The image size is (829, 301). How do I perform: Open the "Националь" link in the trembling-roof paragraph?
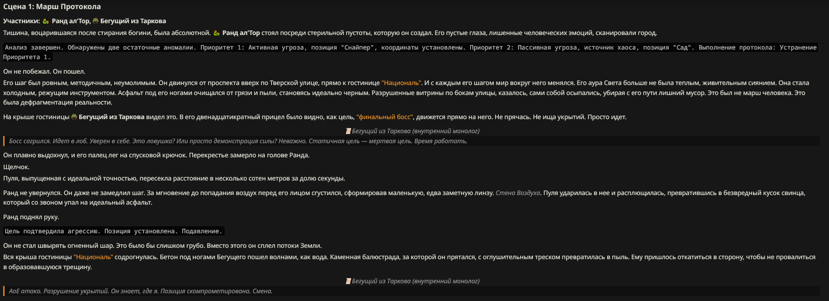point(93,257)
